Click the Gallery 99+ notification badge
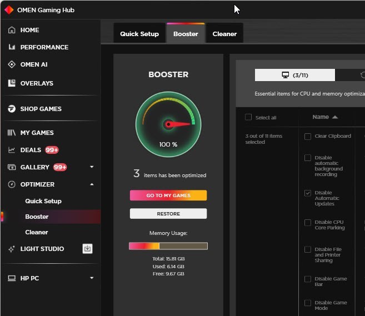 (60, 167)
